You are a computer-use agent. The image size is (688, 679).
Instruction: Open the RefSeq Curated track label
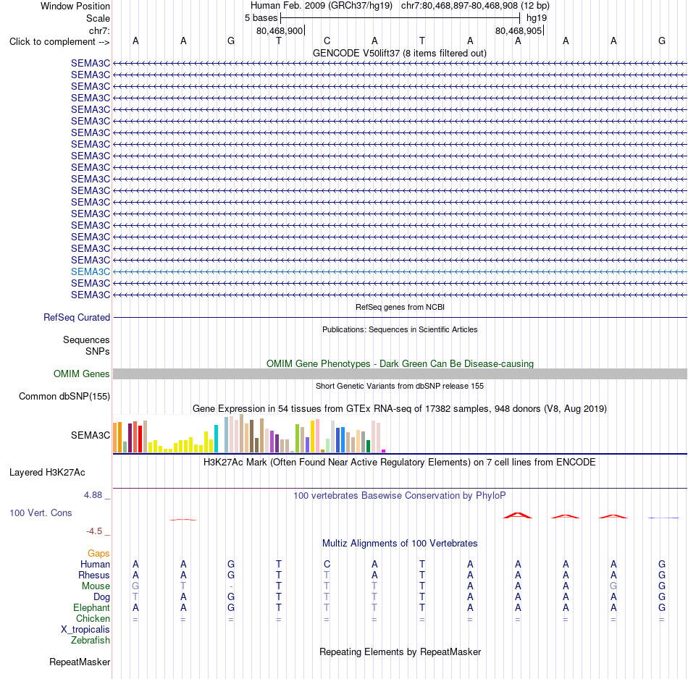[x=77, y=318]
